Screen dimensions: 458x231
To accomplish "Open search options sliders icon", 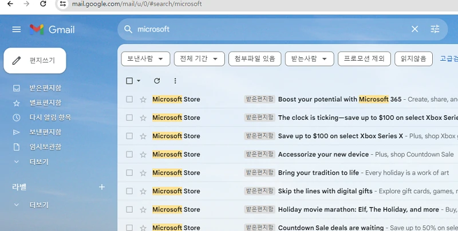I will [x=435, y=29].
